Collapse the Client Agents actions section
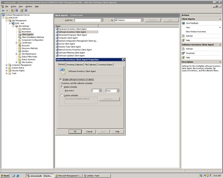Screen dimensions: 223x178 [x=220, y=19]
